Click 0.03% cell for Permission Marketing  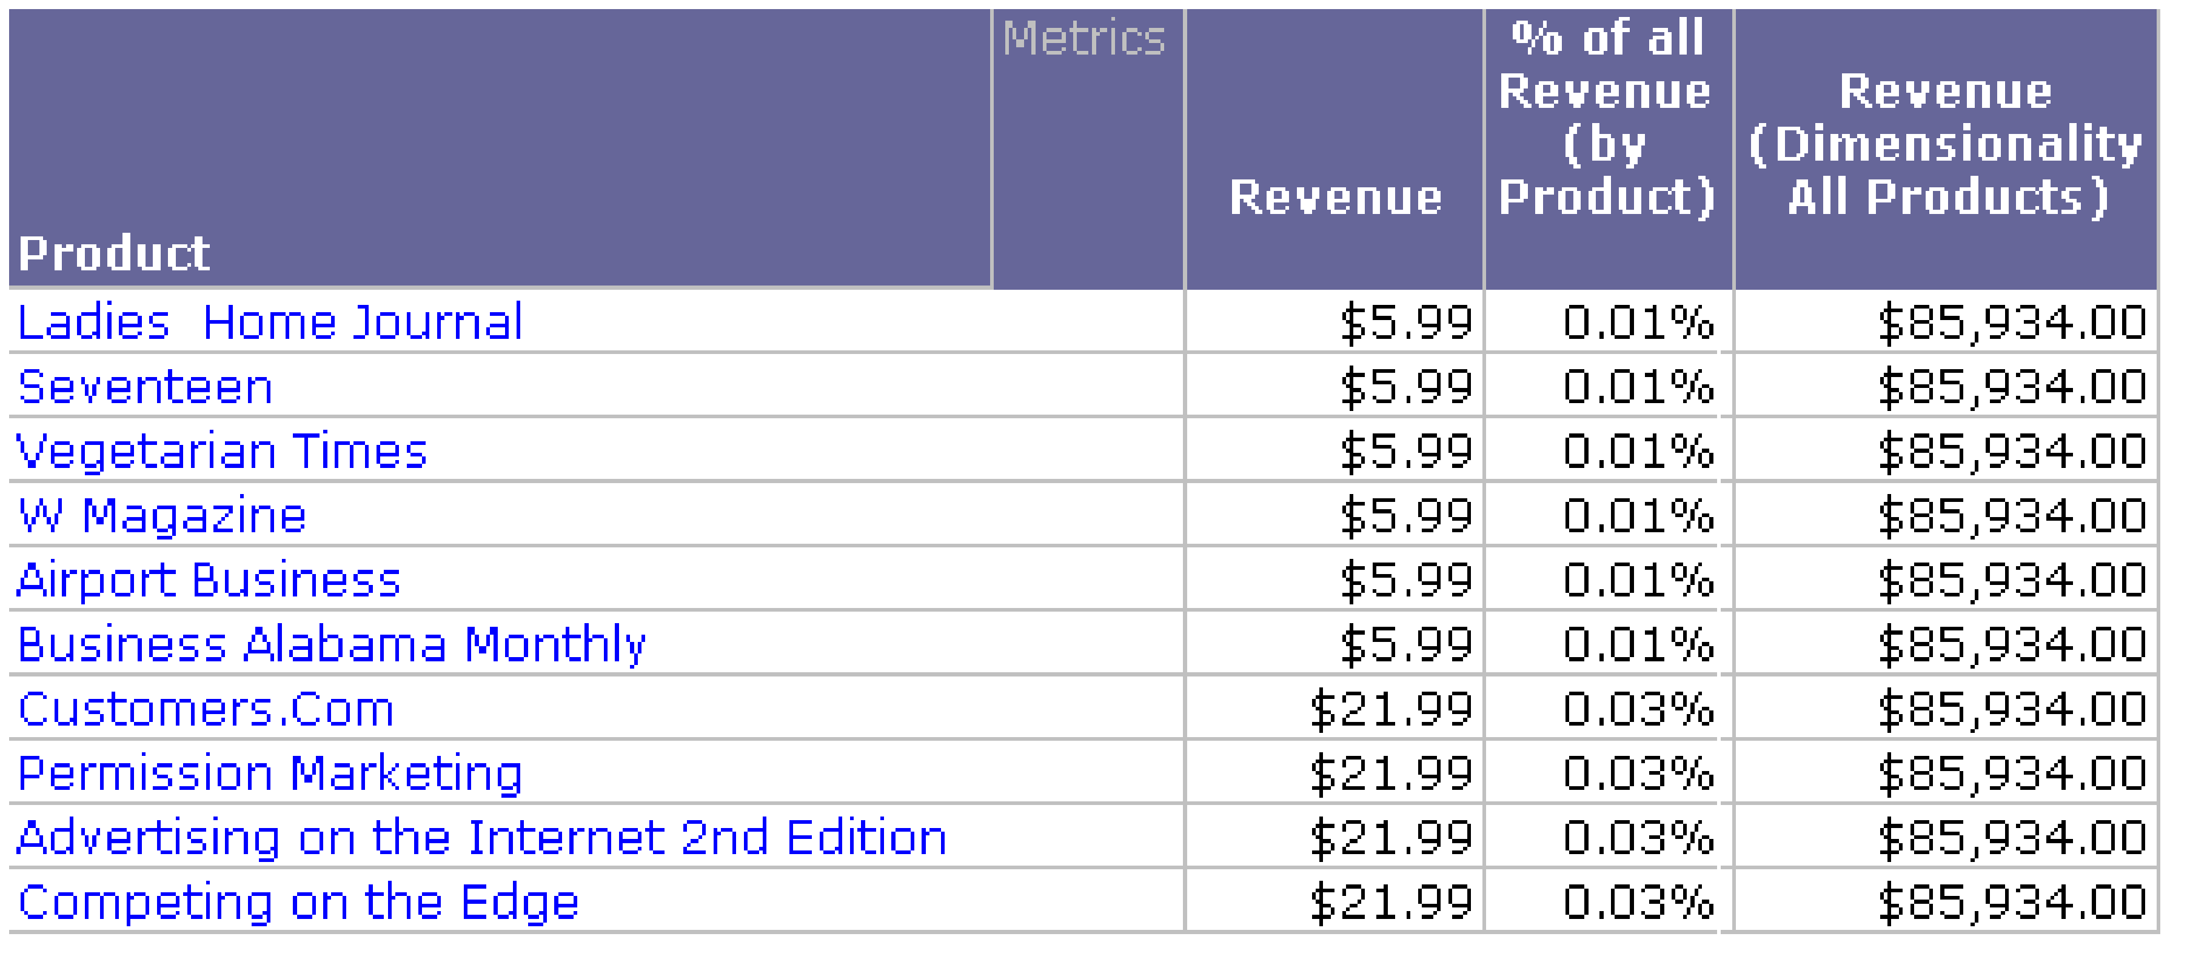(x=1638, y=774)
